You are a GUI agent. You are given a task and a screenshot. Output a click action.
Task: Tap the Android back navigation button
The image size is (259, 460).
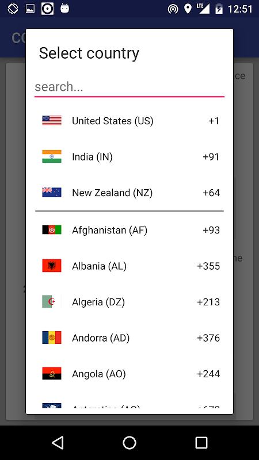coord(58,442)
